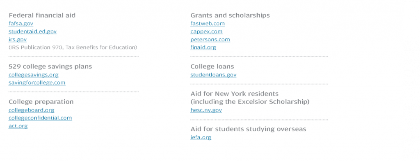Open savingforcollege.com link
The width and height of the screenshot is (420, 161).
pyautogui.click(x=37, y=83)
